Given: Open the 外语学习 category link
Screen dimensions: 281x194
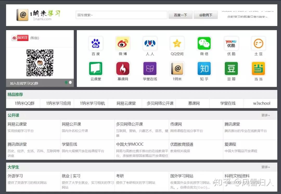Looking at the screenshot, I should tap(15, 176).
